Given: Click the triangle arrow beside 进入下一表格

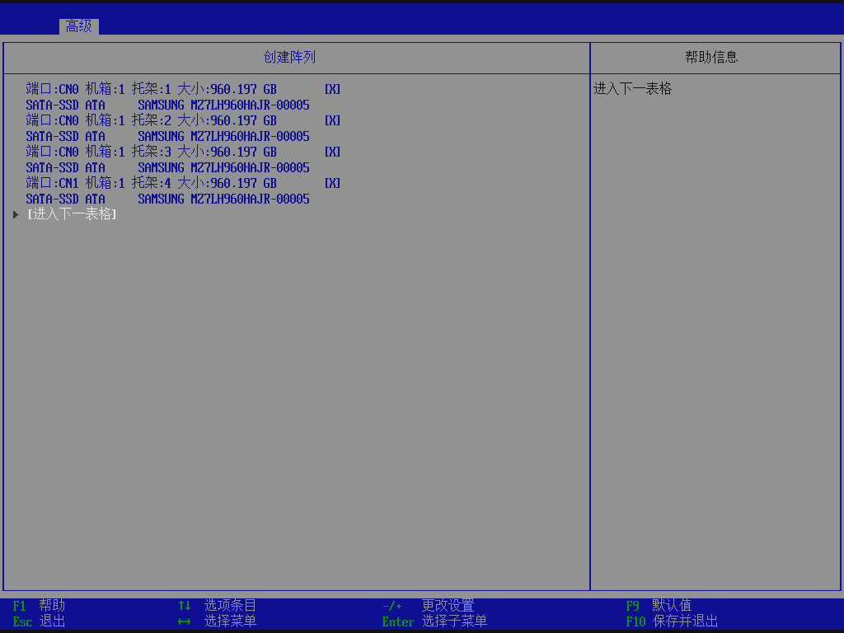Looking at the screenshot, I should click(x=16, y=214).
